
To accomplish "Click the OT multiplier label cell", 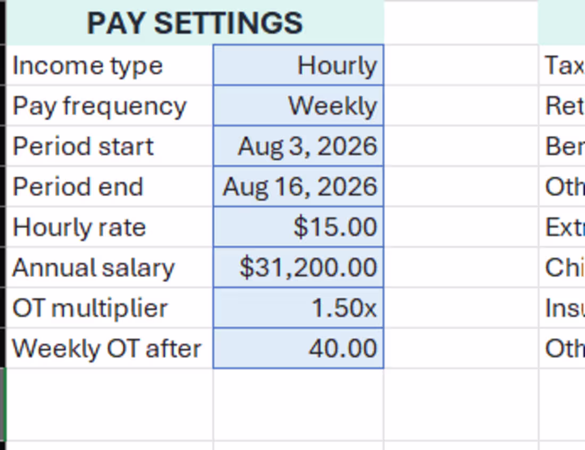I will (110, 308).
